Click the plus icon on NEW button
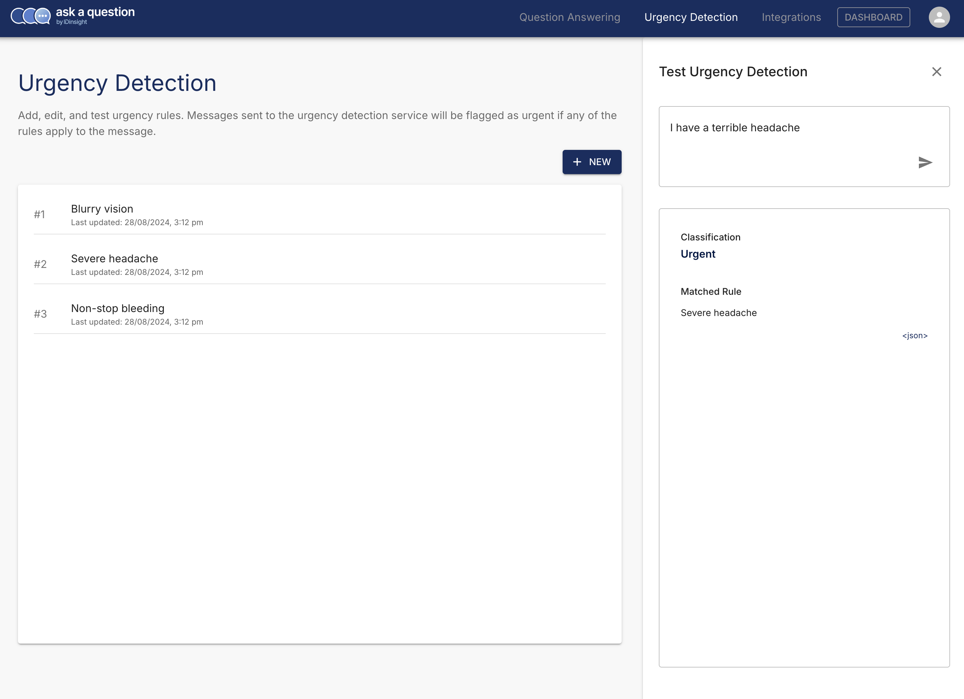Image resolution: width=964 pixels, height=699 pixels. (x=577, y=162)
